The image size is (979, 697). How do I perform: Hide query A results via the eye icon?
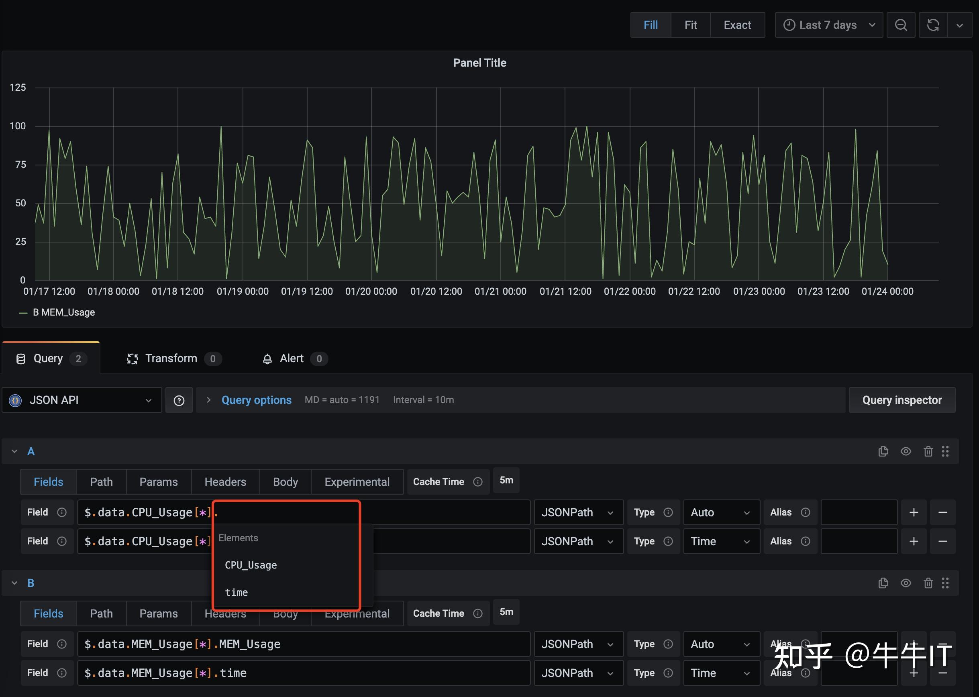[x=906, y=451]
